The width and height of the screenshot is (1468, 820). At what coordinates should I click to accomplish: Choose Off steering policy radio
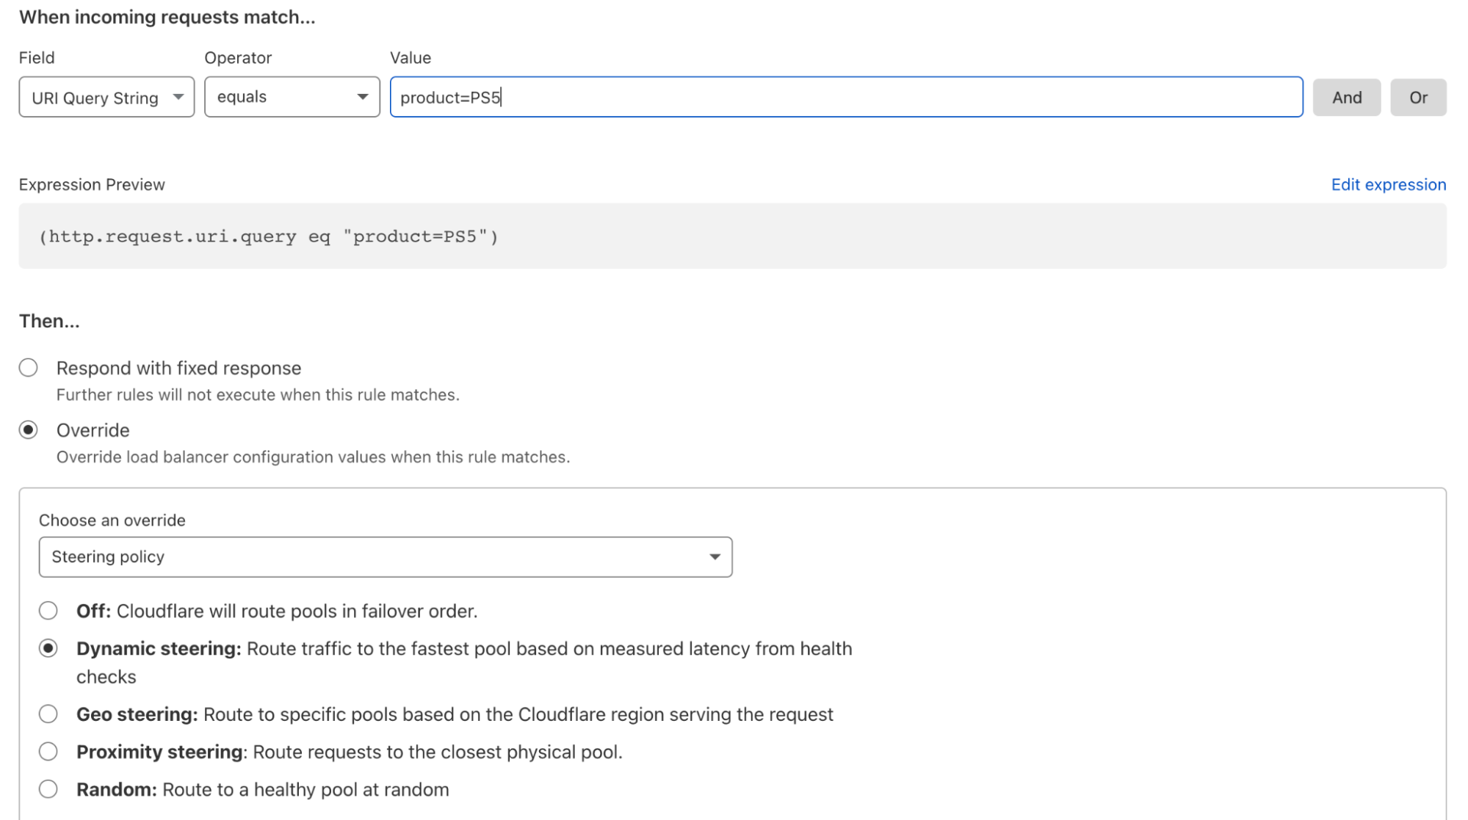pos(48,611)
